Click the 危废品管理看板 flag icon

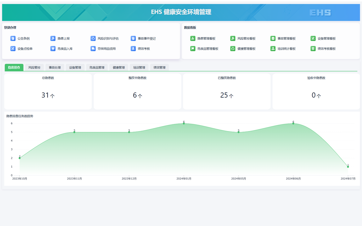tap(193, 49)
